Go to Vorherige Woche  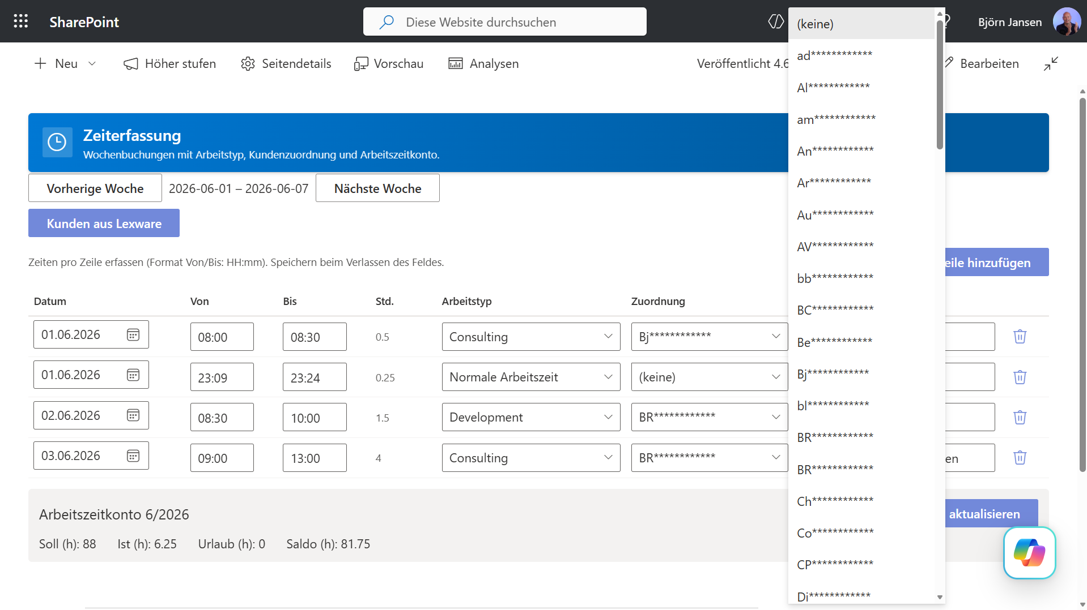point(95,188)
